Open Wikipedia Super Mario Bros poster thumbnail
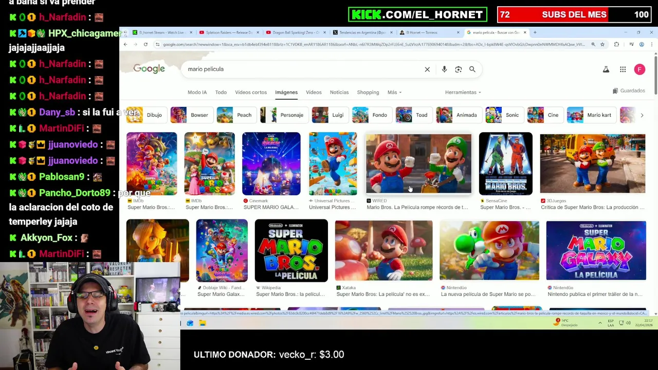 291,251
